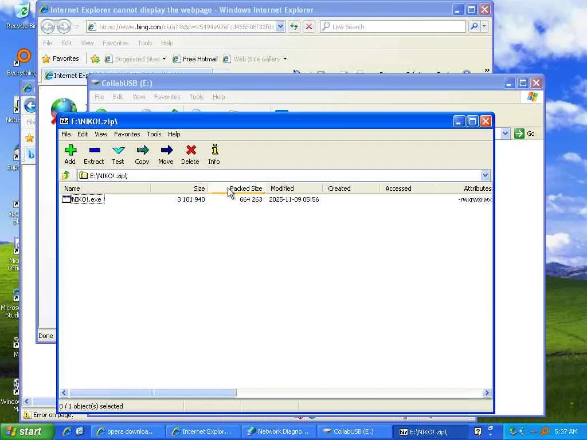Screen dimensions: 587x440
Task: Expand the IE address bar dropdown
Action: pyautogui.click(x=280, y=26)
